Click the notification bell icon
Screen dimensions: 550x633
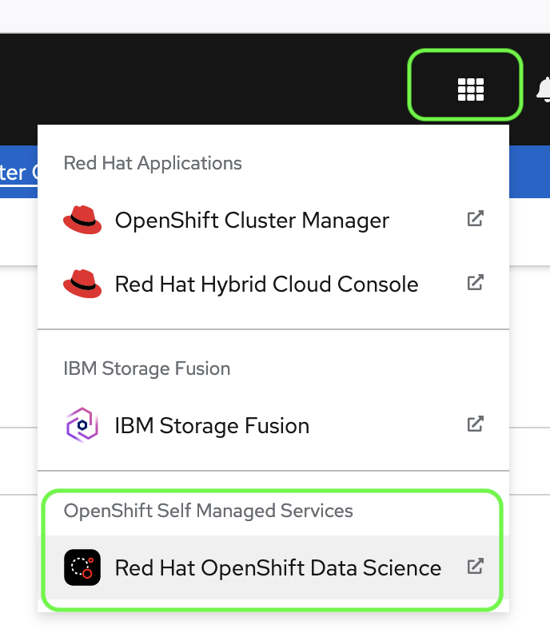tap(544, 90)
